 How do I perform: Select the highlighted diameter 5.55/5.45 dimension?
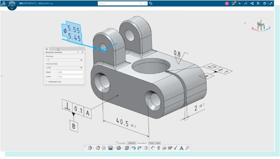[x=72, y=33]
